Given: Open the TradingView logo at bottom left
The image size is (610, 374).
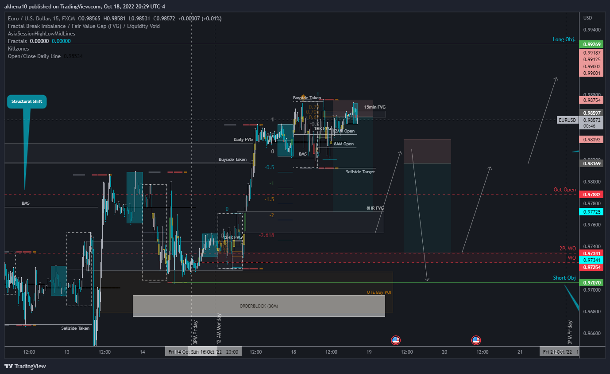Looking at the screenshot, I should coord(25,366).
